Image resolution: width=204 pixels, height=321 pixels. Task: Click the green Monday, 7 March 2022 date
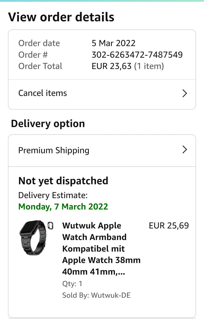coord(63,207)
